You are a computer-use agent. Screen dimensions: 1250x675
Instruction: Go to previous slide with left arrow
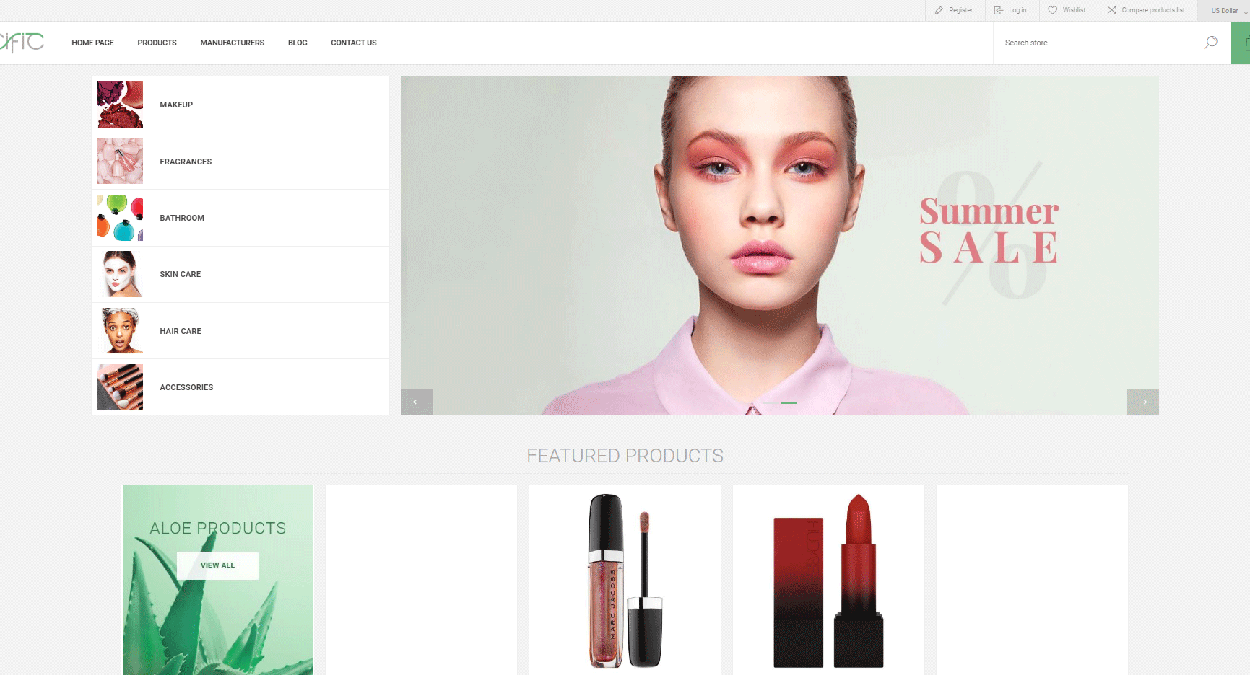point(417,402)
